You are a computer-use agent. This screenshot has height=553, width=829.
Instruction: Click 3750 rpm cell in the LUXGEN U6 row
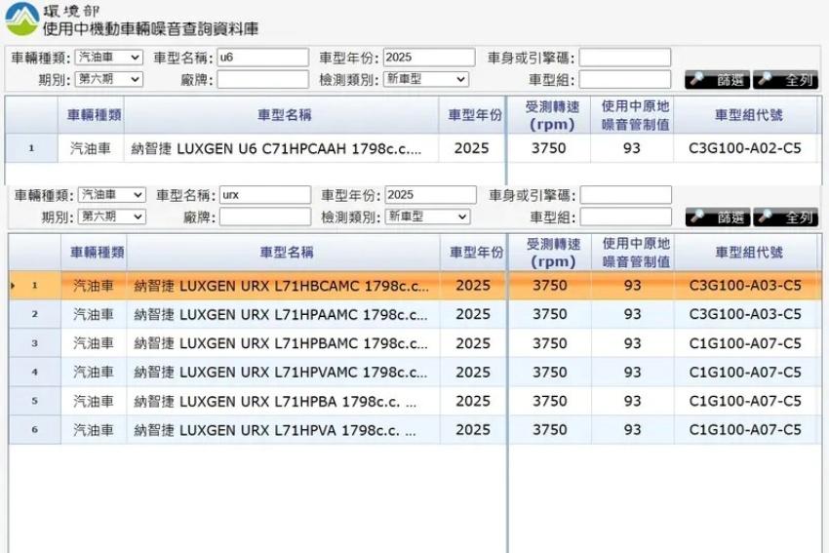[548, 148]
